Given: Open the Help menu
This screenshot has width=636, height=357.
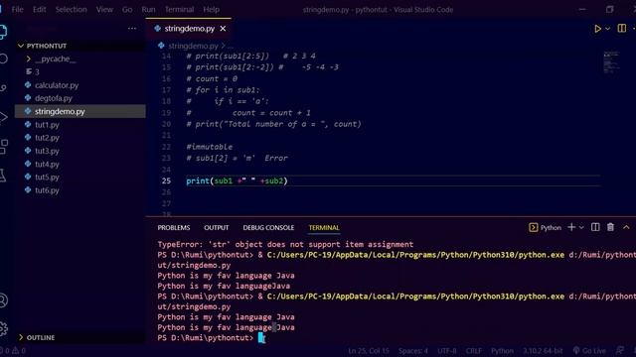Looking at the screenshot, I should click(x=211, y=9).
